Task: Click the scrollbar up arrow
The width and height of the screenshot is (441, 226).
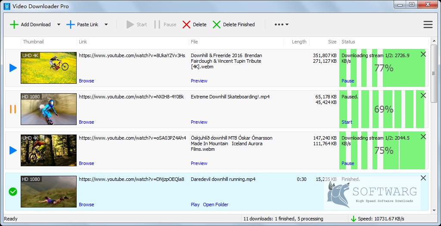Action: 434,42
